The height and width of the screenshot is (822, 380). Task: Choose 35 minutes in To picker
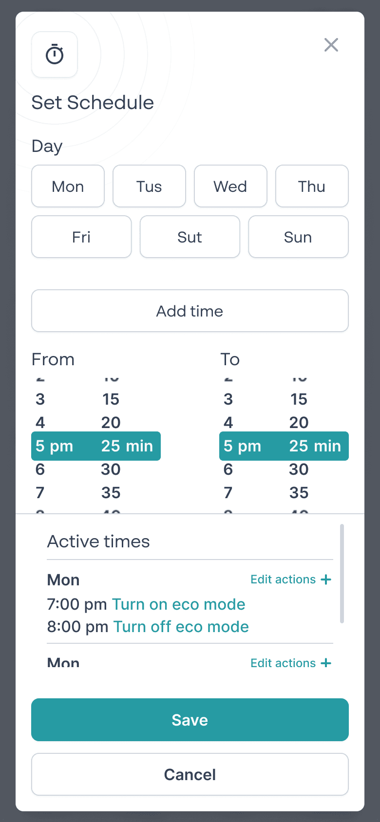[x=299, y=493]
